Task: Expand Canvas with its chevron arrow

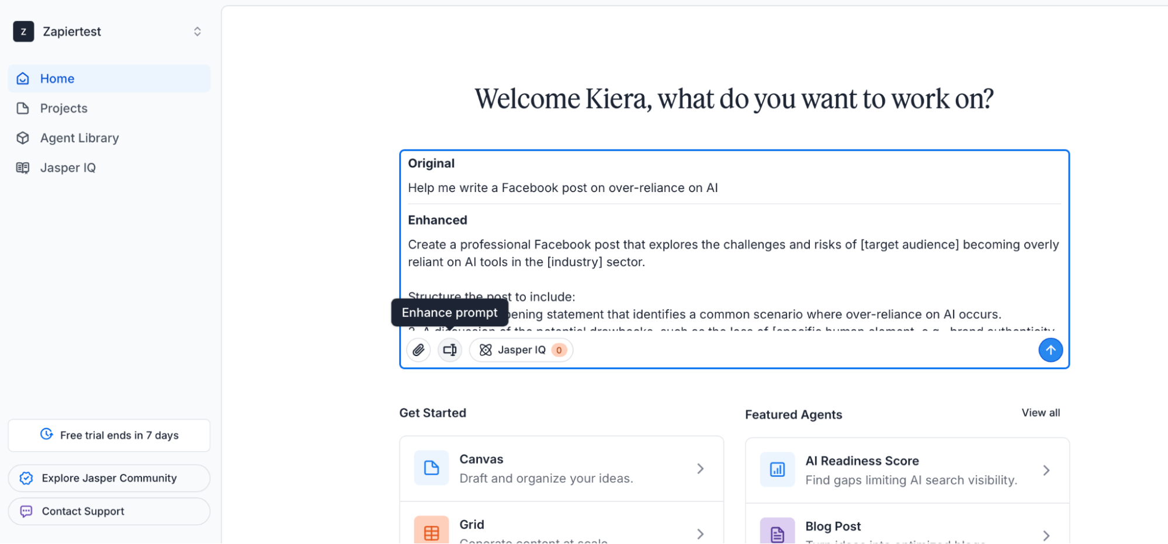Action: (701, 469)
